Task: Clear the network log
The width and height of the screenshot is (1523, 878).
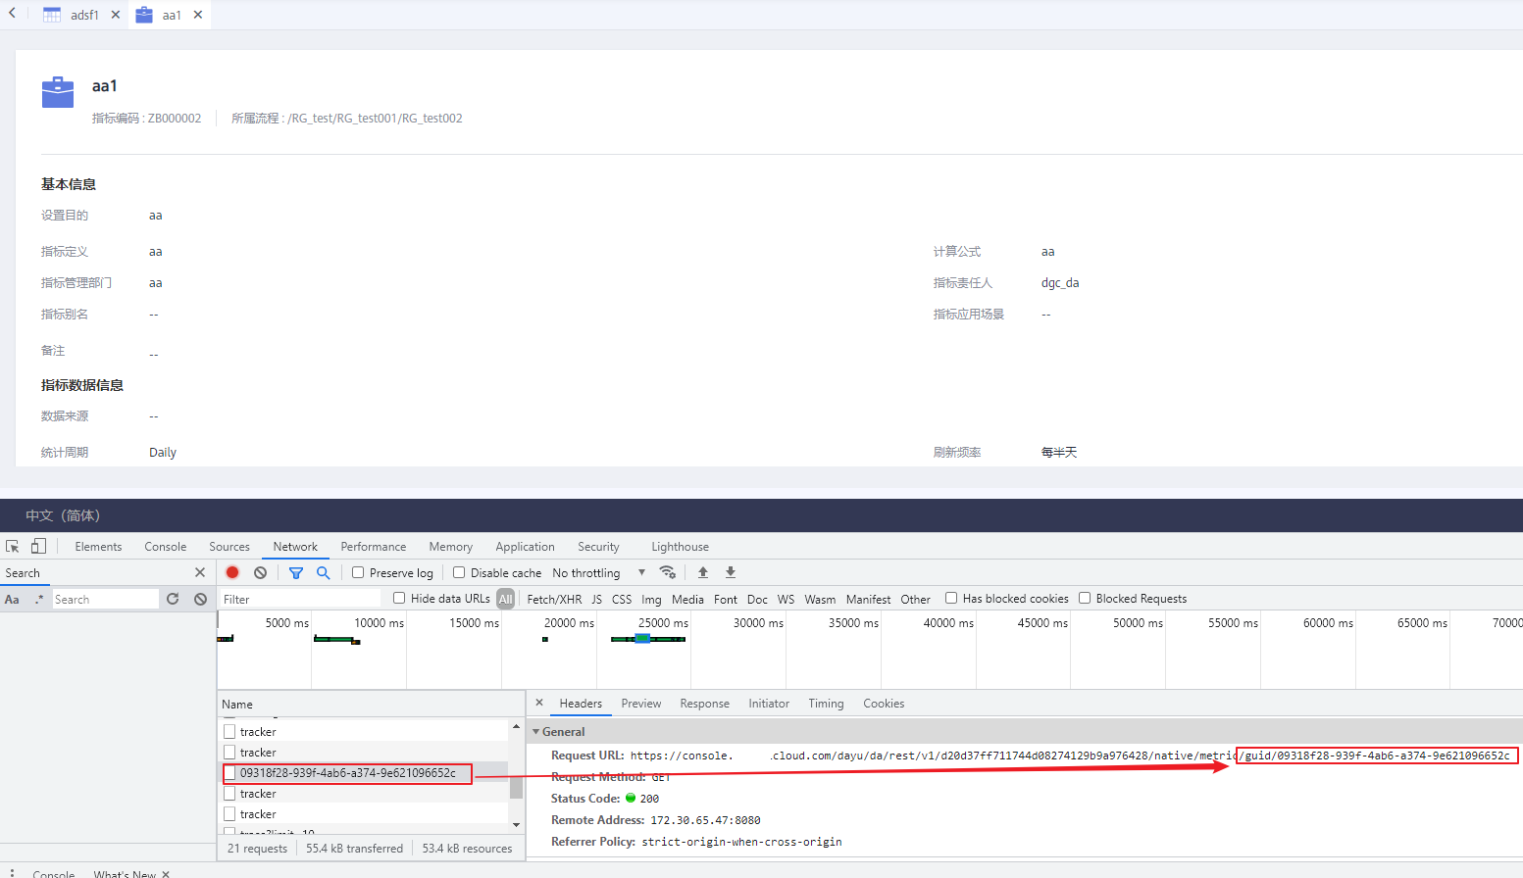Action: [x=260, y=572]
